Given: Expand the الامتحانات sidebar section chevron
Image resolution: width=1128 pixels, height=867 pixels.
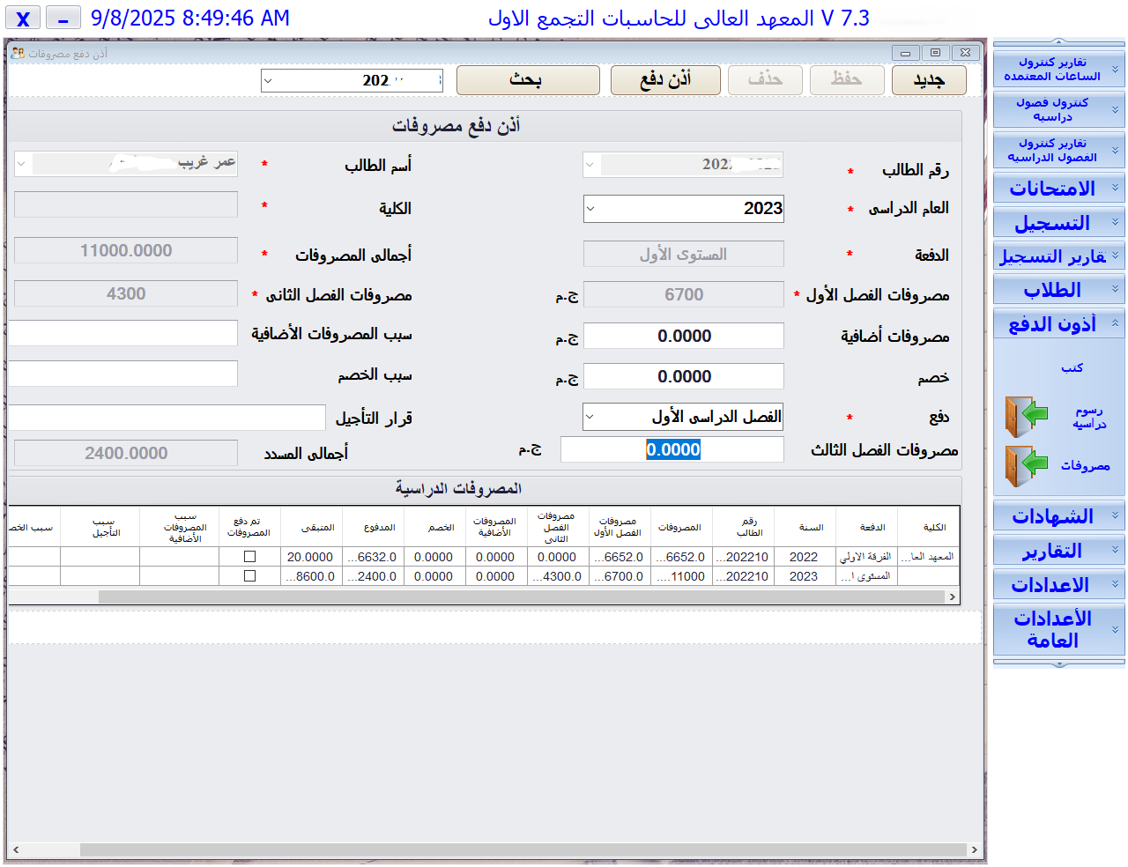Looking at the screenshot, I should (1116, 188).
